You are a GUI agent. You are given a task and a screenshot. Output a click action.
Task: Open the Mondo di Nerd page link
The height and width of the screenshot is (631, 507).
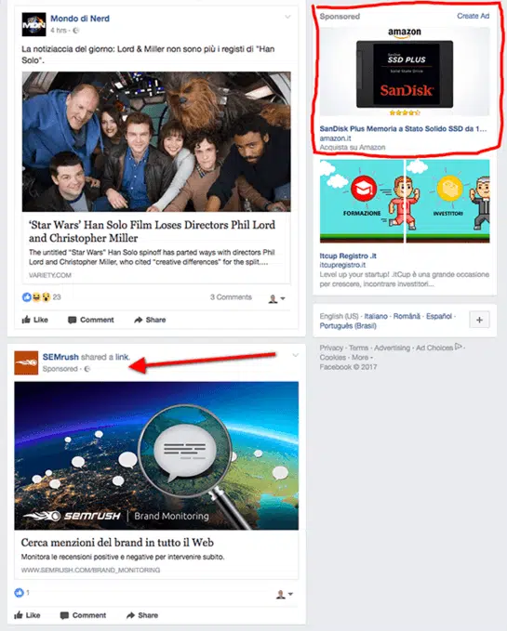point(80,19)
